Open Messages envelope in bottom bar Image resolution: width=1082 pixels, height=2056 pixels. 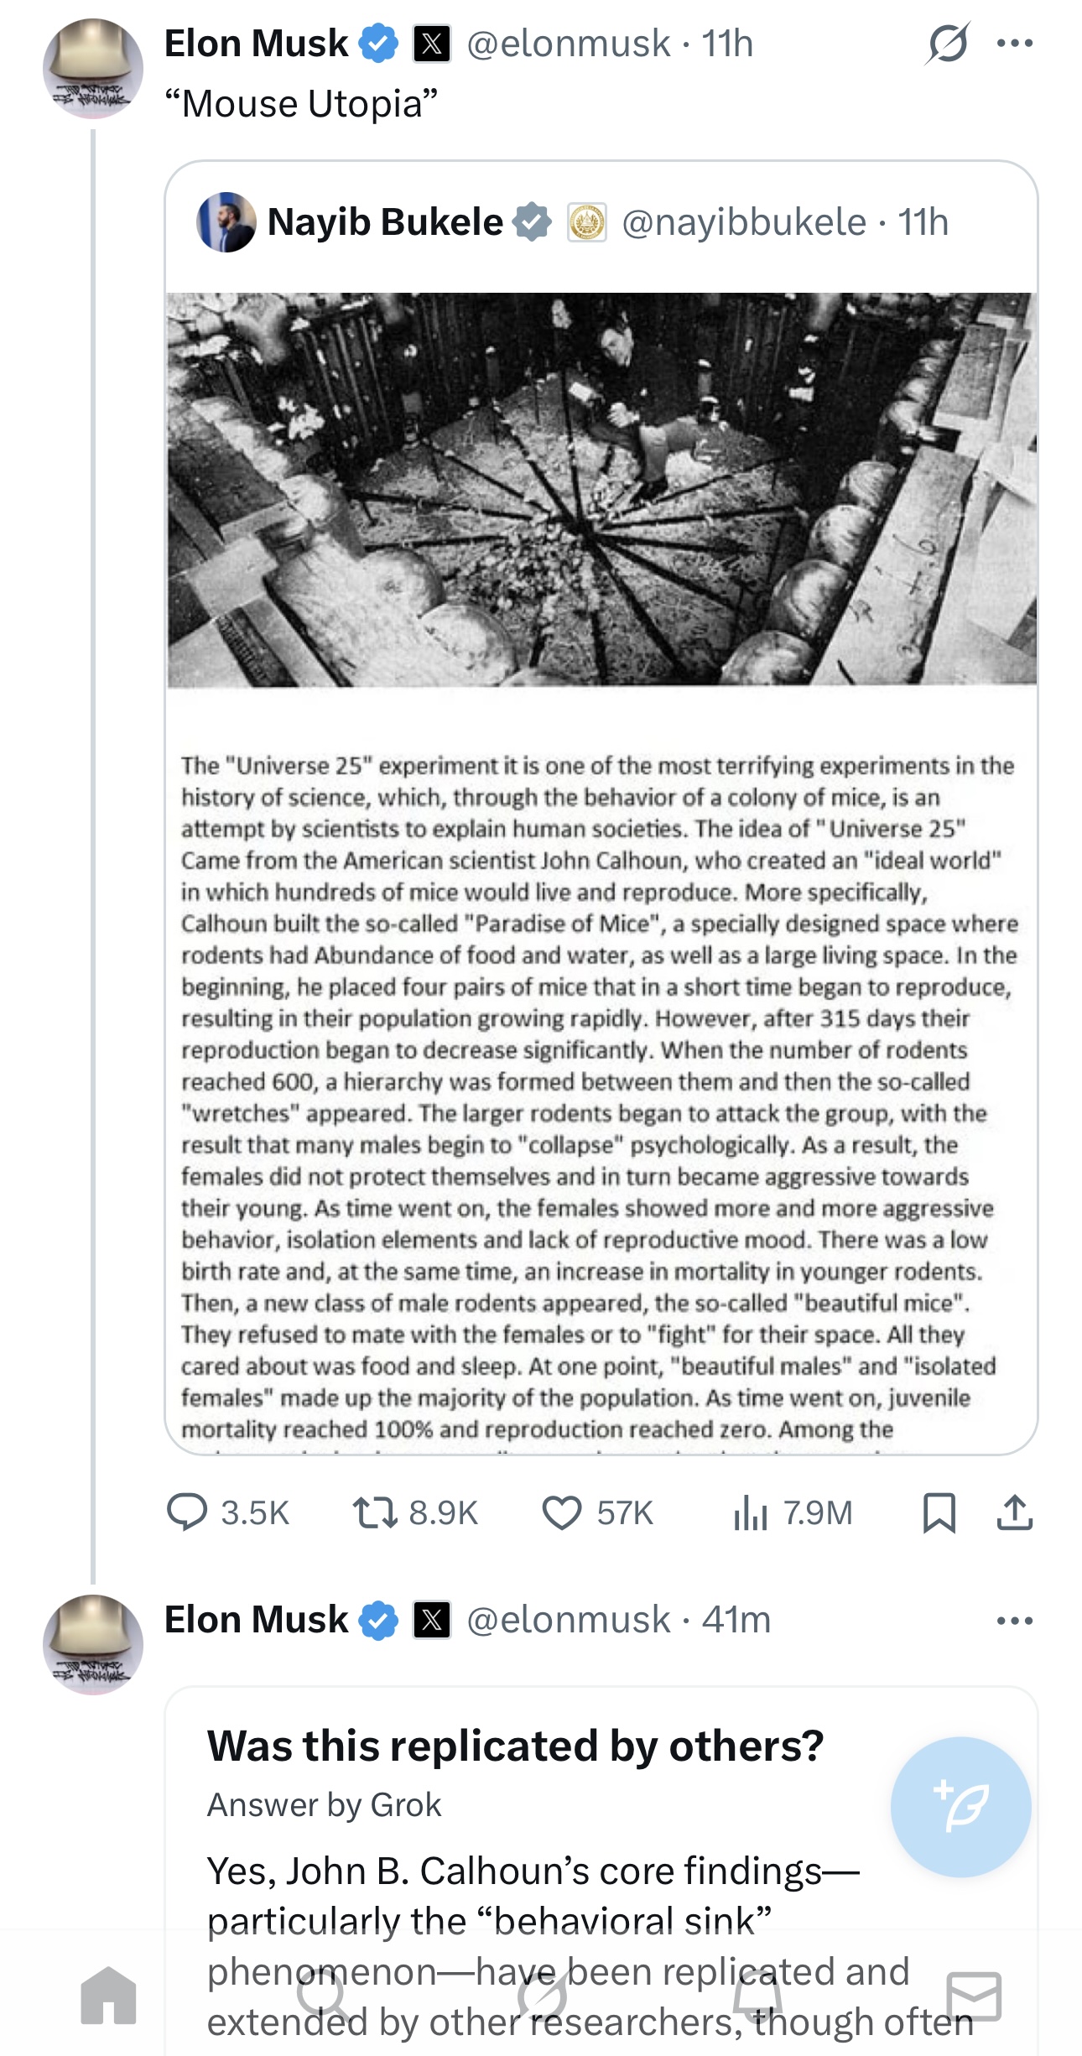click(974, 1995)
